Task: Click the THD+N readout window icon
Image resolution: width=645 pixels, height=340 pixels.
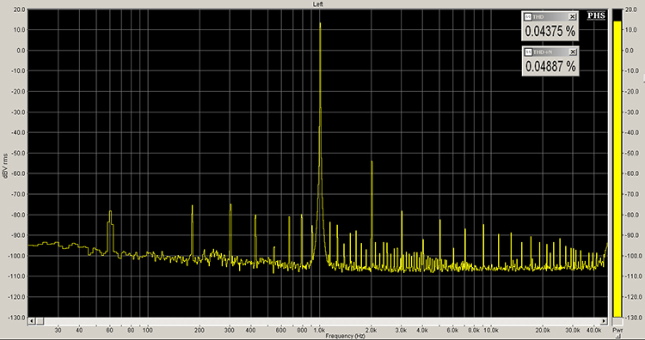Action: click(x=528, y=52)
